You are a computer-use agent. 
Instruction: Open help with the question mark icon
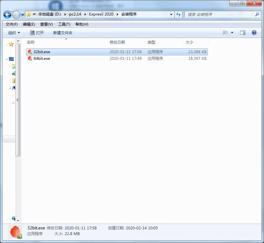(254, 33)
